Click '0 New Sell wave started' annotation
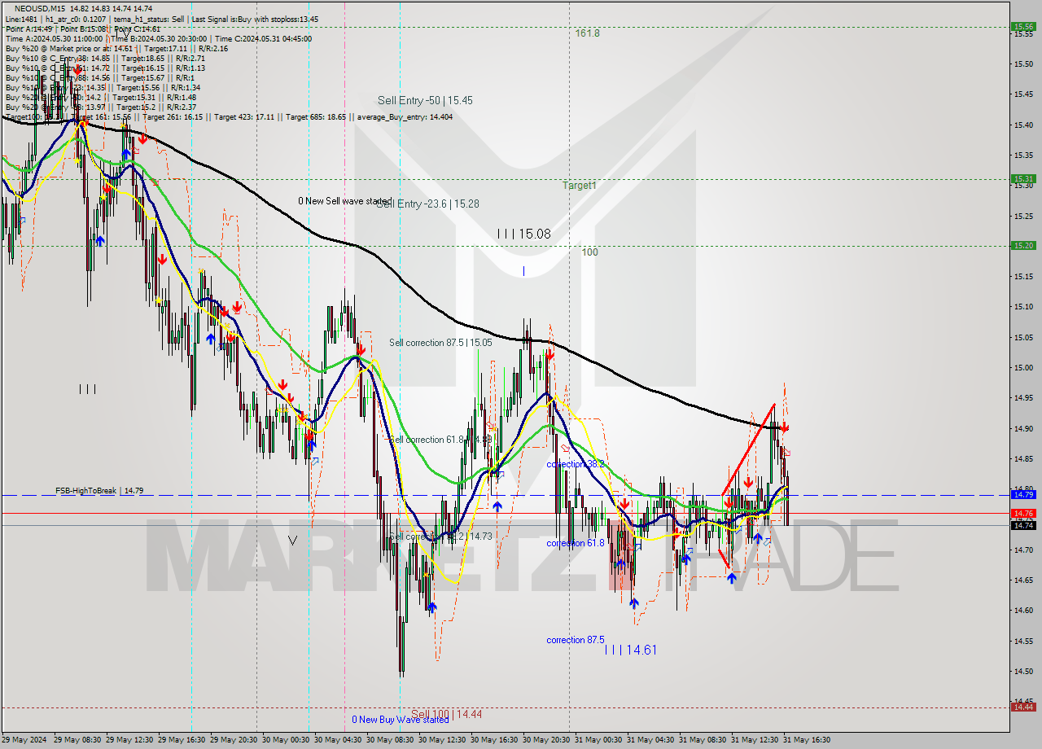The image size is (1042, 749). coord(344,201)
